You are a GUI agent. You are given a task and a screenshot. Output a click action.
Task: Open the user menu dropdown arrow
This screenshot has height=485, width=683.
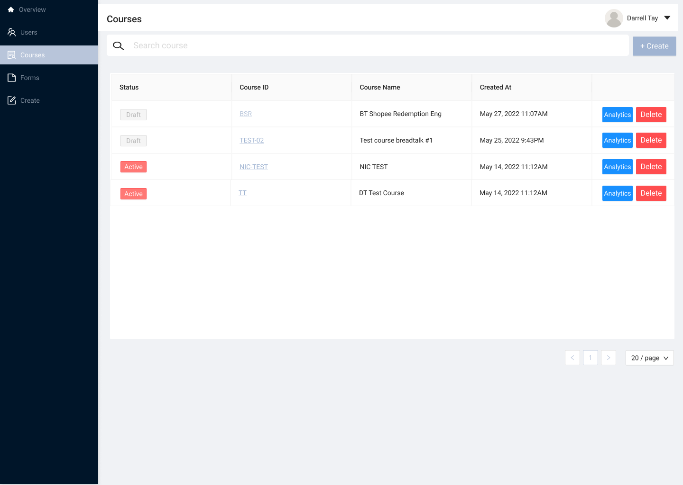[667, 18]
